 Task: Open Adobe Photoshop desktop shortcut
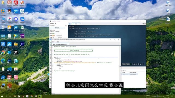click(9, 62)
